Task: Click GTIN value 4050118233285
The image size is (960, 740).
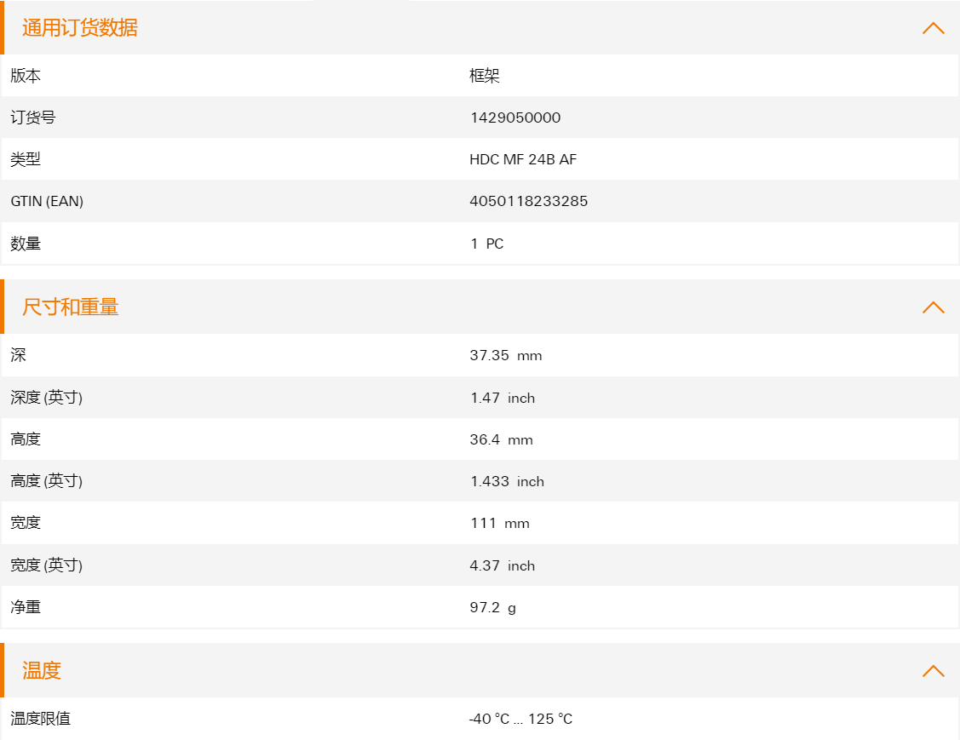Action: coord(528,201)
